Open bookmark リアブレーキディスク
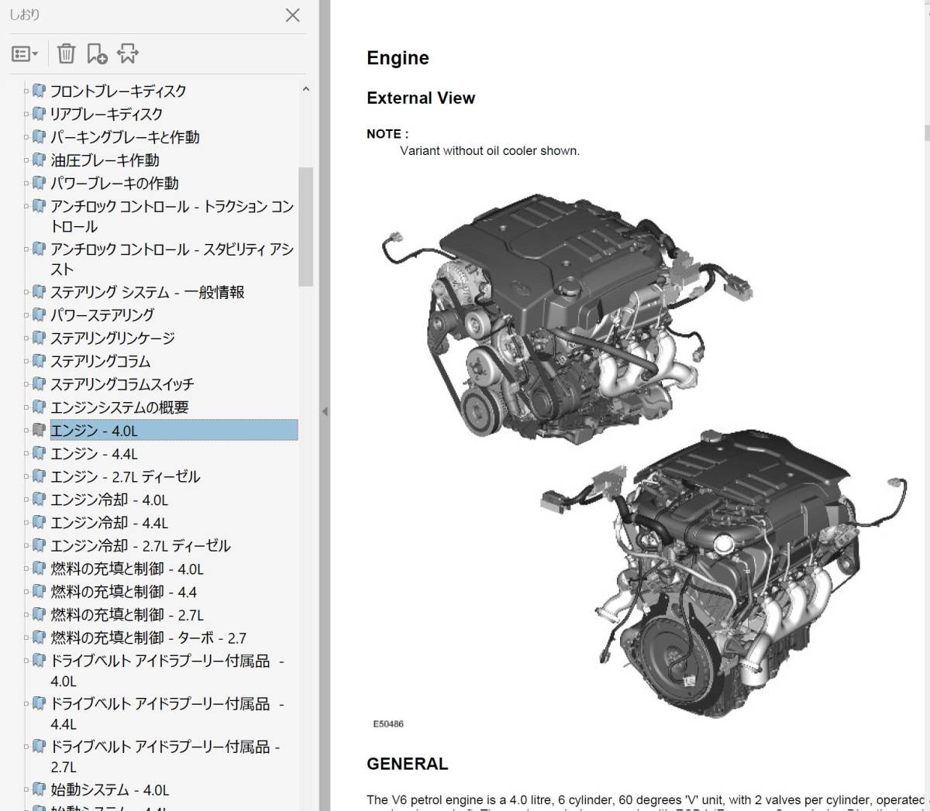This screenshot has width=930, height=811. coord(107,114)
